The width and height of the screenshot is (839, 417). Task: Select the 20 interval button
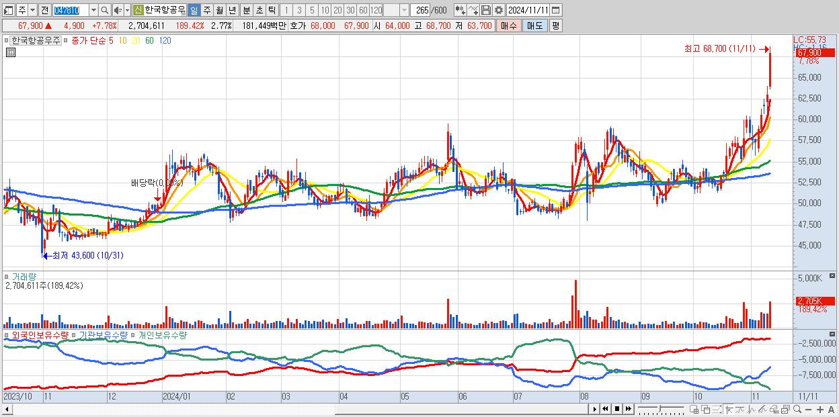(337, 10)
